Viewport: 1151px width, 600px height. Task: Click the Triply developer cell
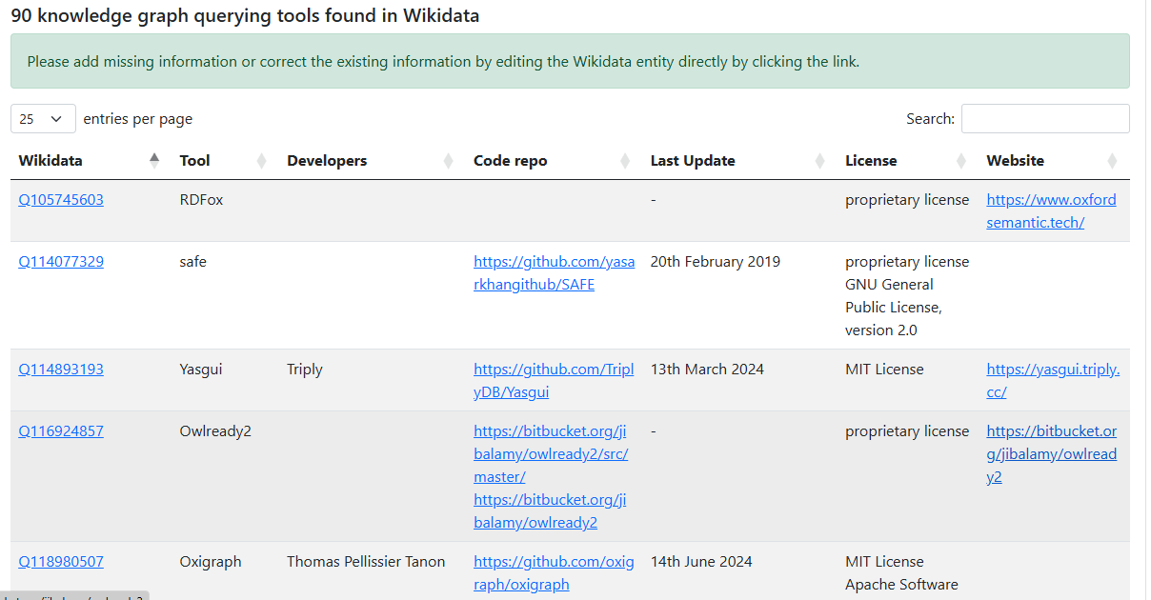point(305,370)
